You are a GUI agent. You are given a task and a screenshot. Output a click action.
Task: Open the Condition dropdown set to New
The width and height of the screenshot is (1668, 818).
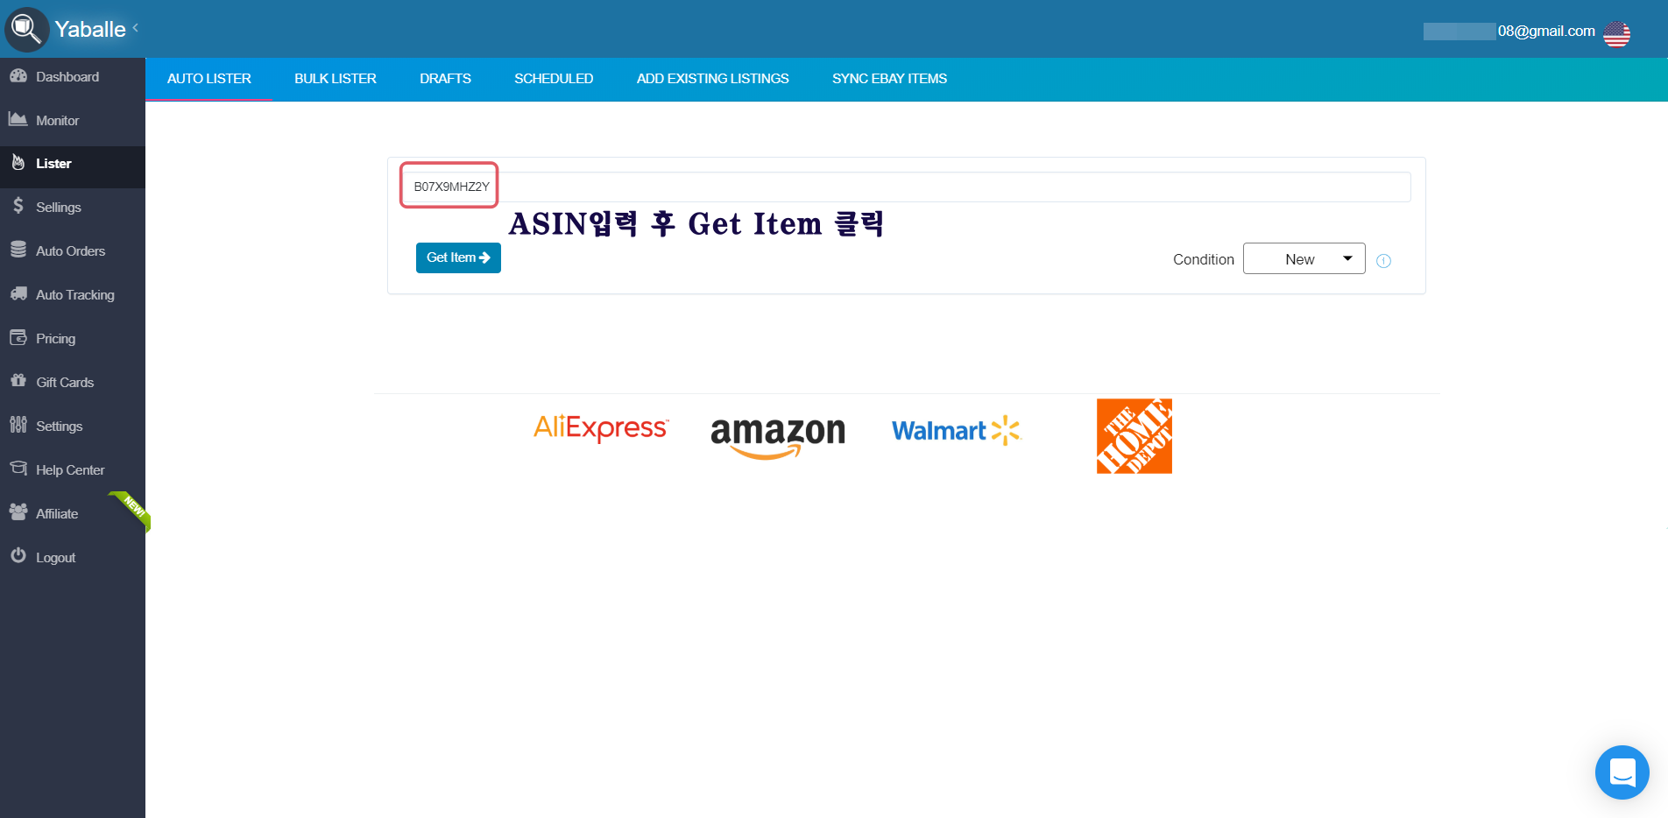point(1304,258)
